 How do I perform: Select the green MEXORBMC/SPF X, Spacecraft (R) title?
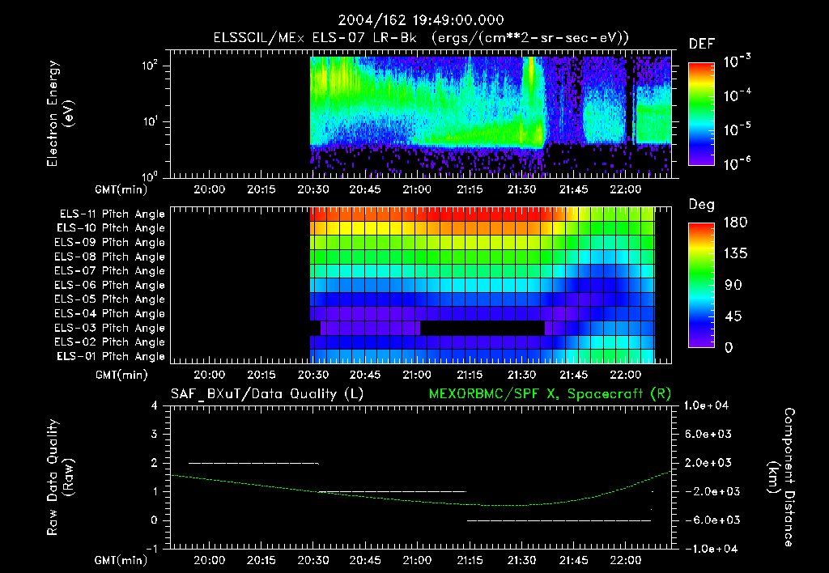pos(550,394)
